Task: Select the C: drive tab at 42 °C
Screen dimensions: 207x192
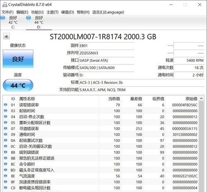Action: tap(13, 22)
